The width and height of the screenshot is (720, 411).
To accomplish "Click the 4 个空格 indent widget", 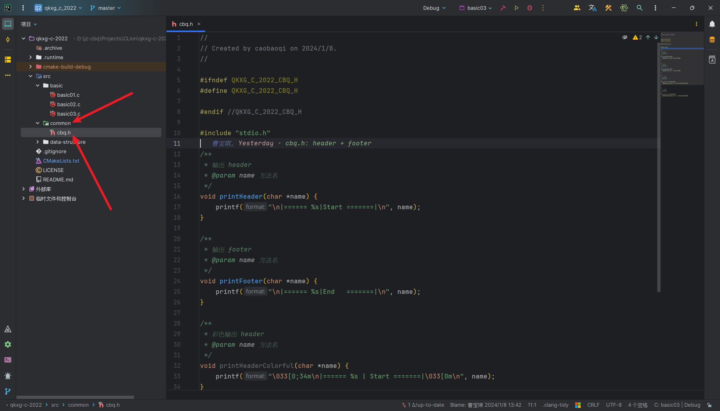I will 638,405.
